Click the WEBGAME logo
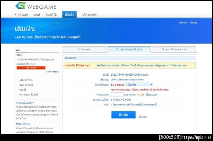The width and height of the screenshot is (213, 141). [x=36, y=6]
